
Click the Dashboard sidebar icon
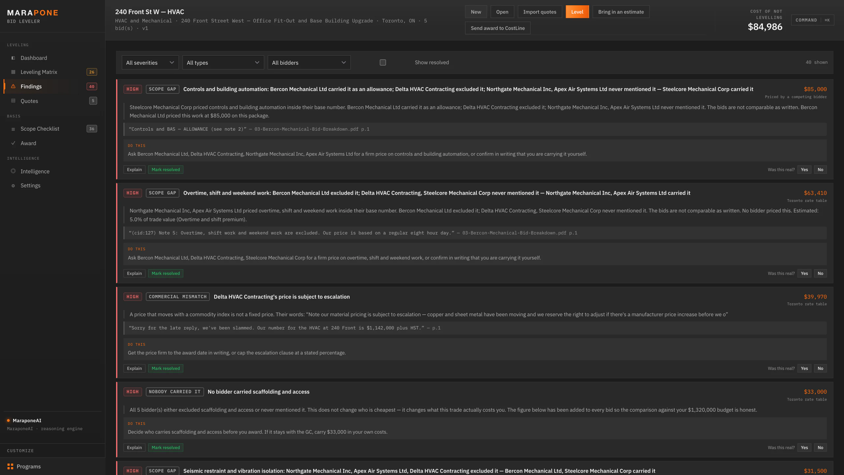click(x=13, y=58)
